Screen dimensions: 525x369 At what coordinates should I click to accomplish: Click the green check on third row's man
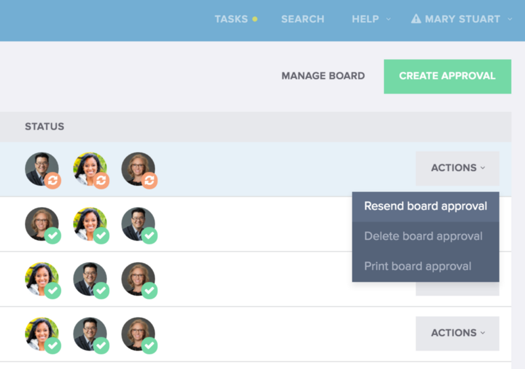pyautogui.click(x=101, y=290)
